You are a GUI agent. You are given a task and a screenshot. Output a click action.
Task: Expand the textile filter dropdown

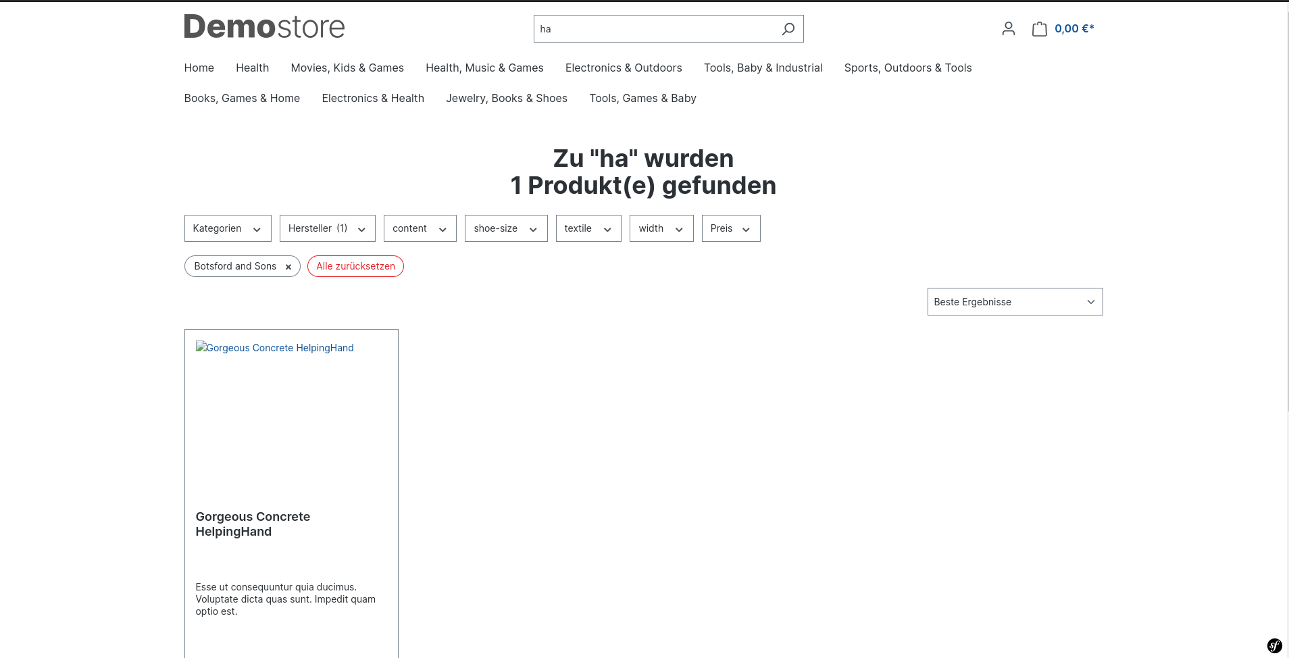pos(588,228)
